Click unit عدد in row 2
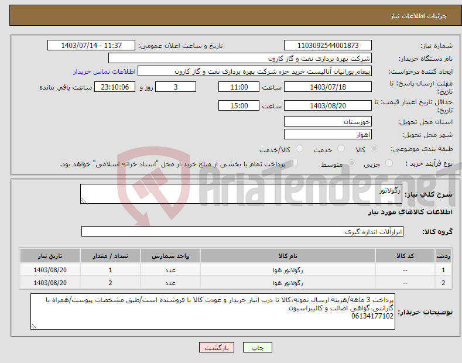The height and width of the screenshot is (363, 462). [x=170, y=283]
